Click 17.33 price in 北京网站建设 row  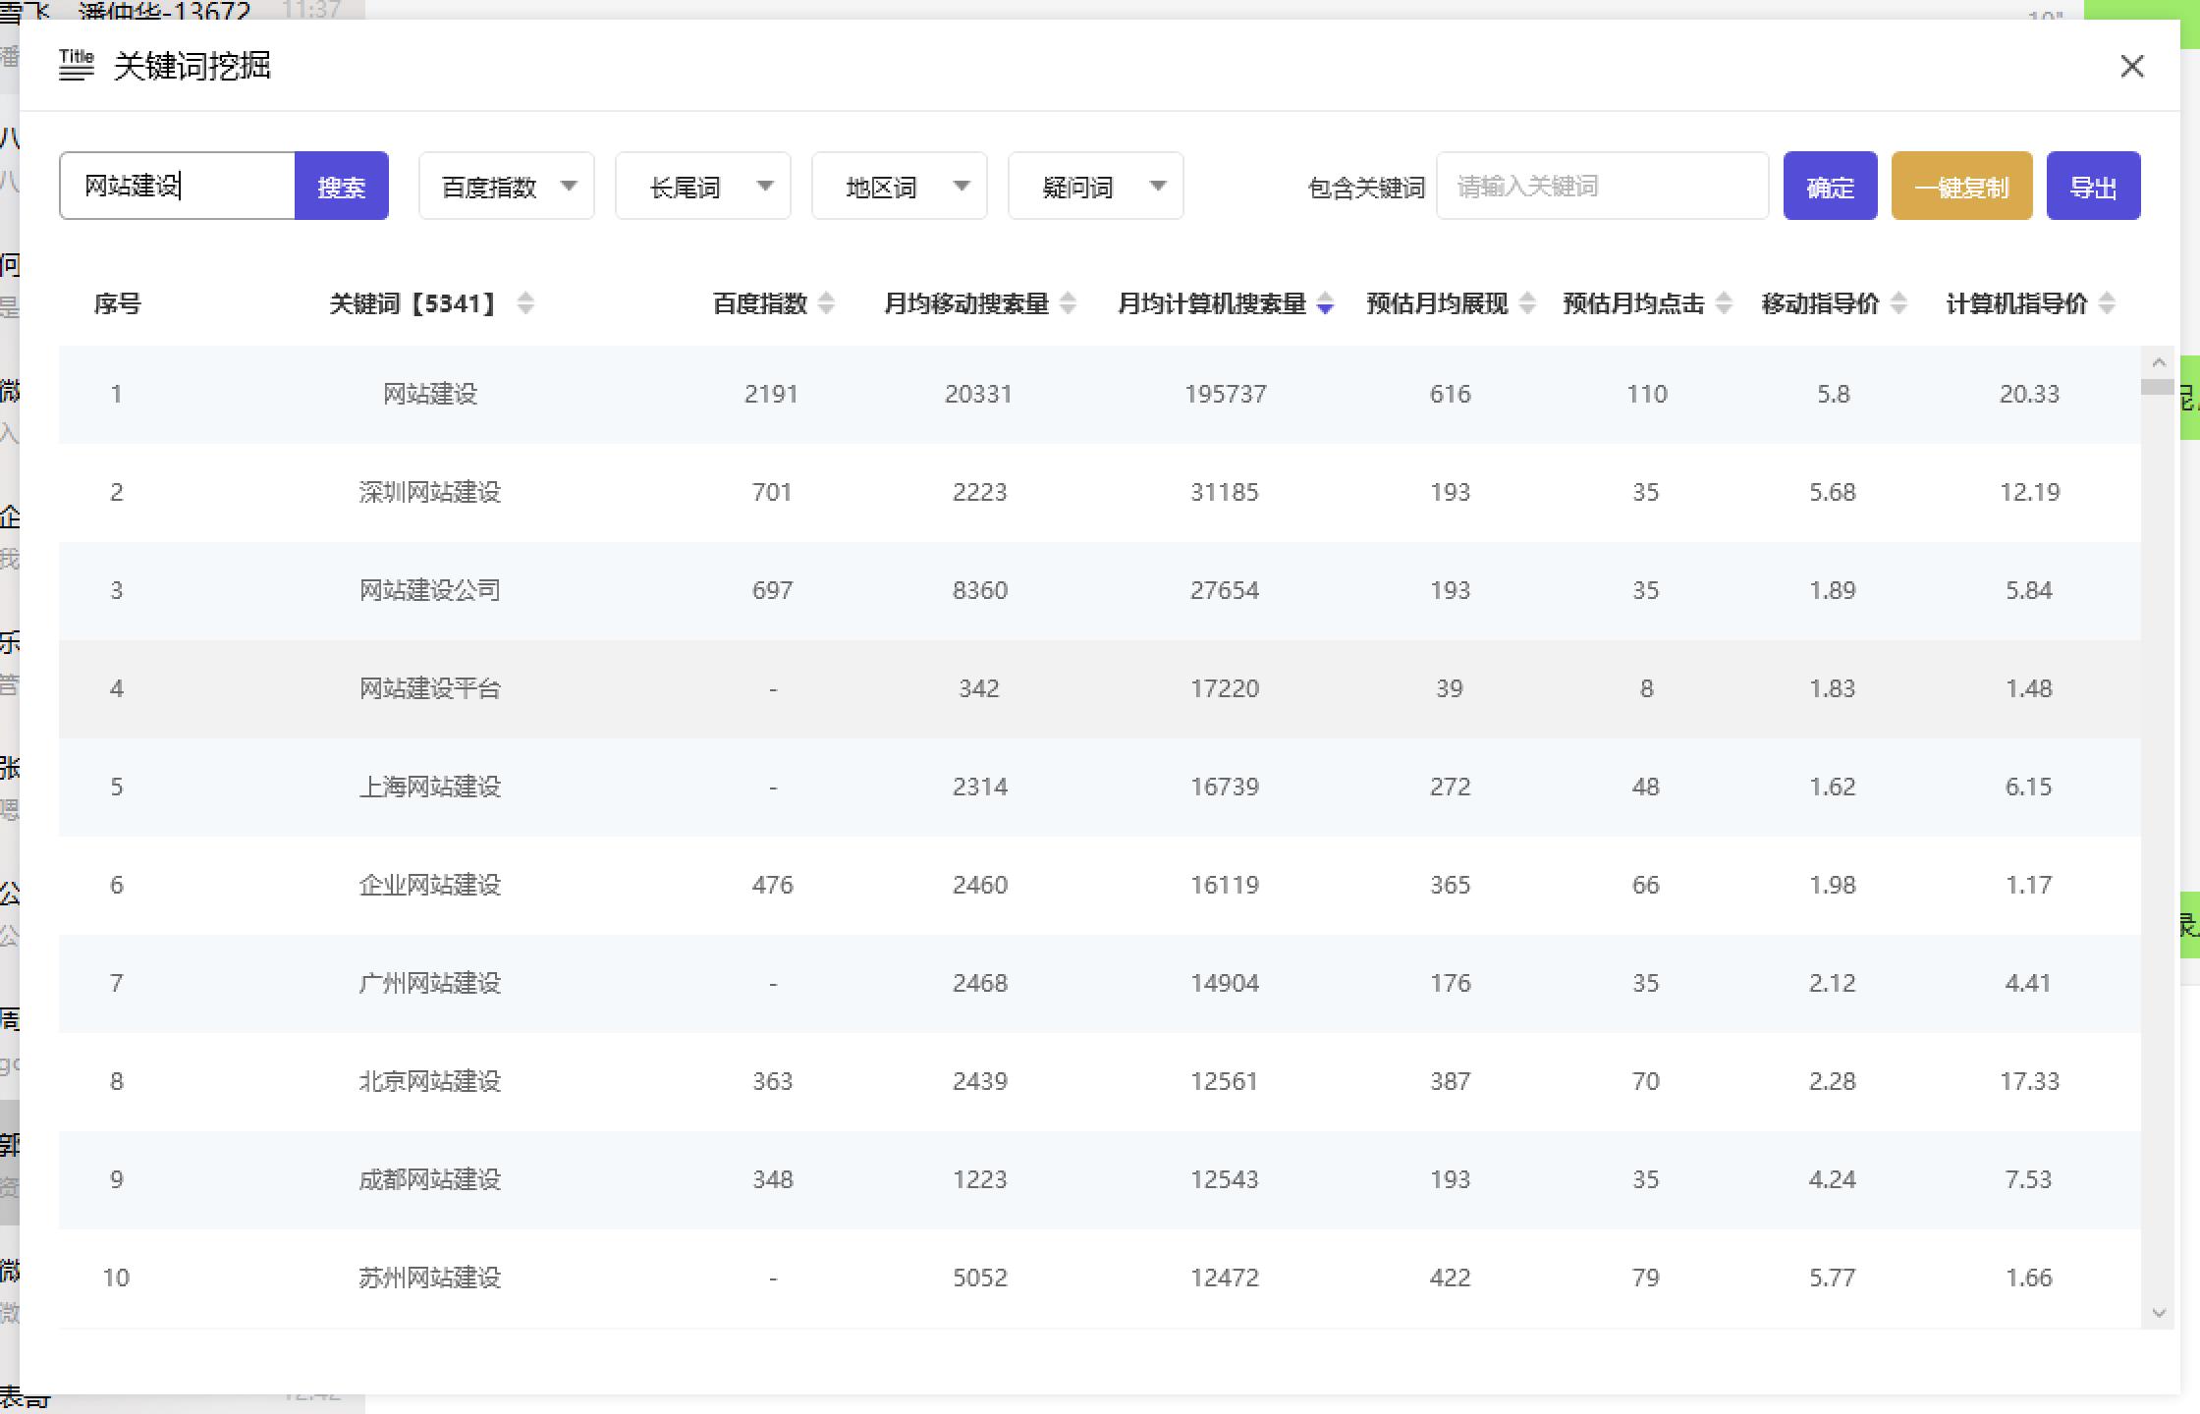pos(2029,1081)
